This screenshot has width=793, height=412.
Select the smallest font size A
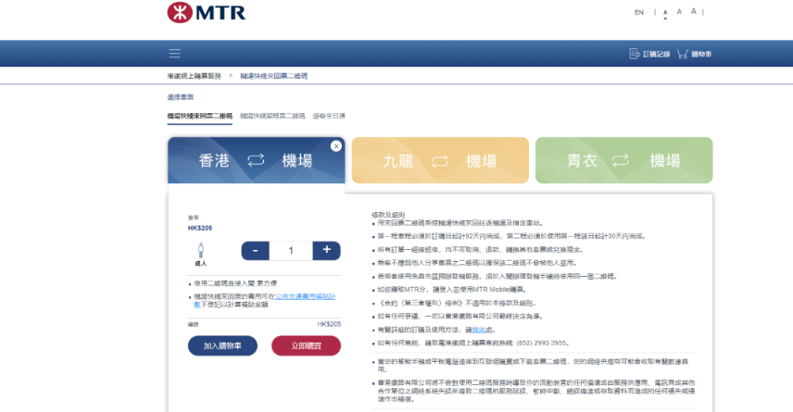point(665,13)
